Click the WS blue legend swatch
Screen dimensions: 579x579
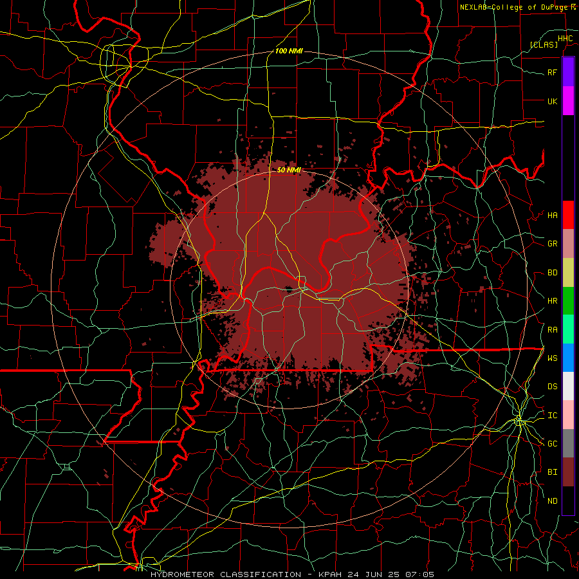pos(568,358)
